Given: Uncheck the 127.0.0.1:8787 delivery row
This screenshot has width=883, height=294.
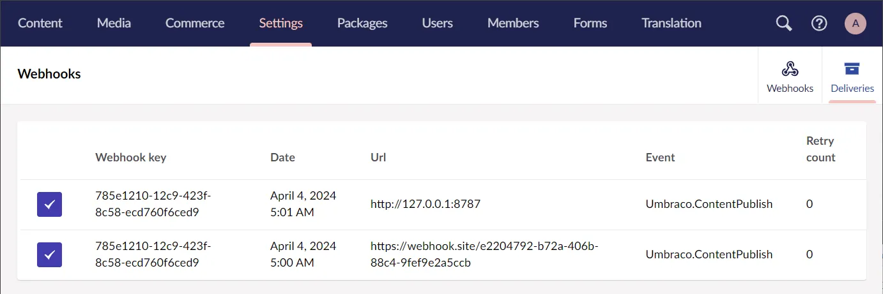Looking at the screenshot, I should [49, 204].
